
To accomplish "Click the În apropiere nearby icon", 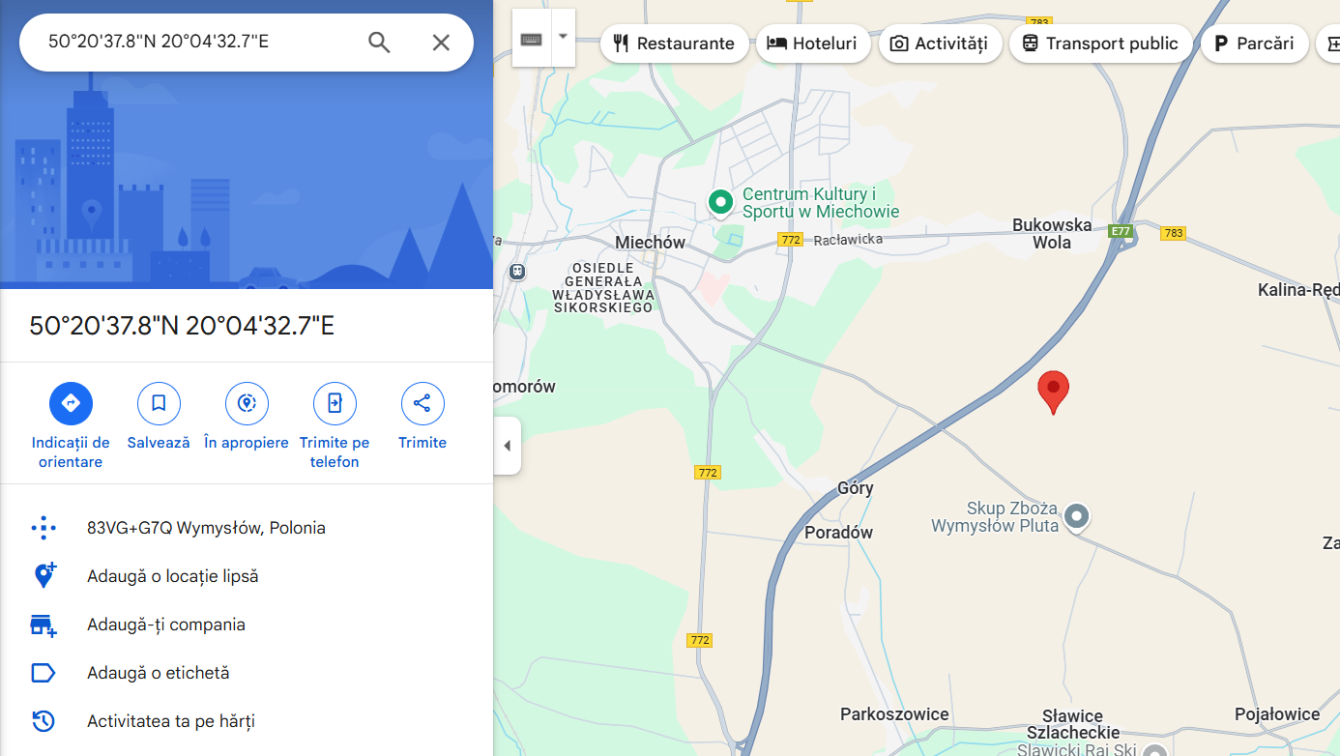I will click(x=247, y=403).
